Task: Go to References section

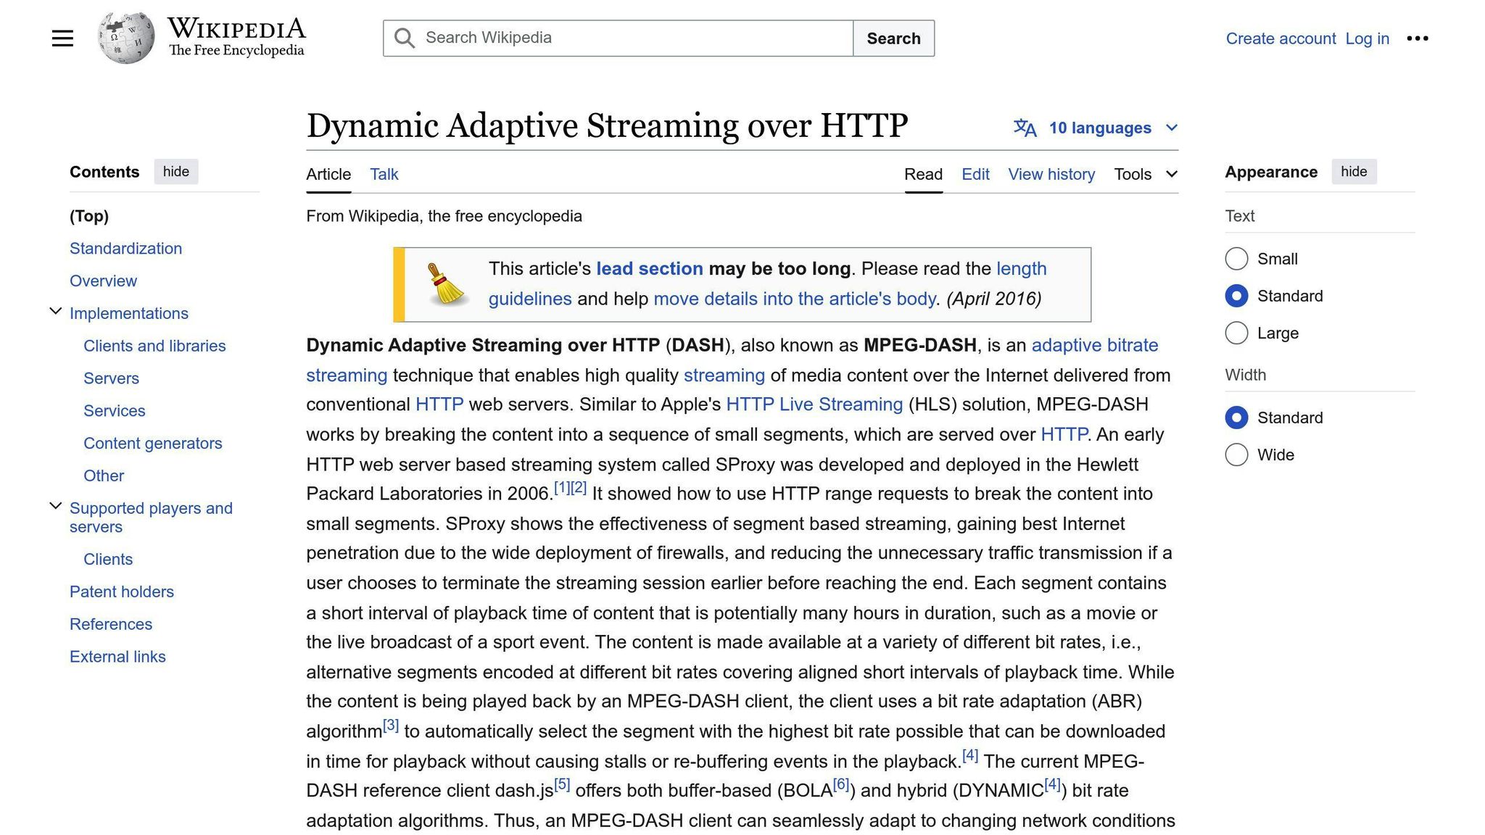Action: point(111,625)
